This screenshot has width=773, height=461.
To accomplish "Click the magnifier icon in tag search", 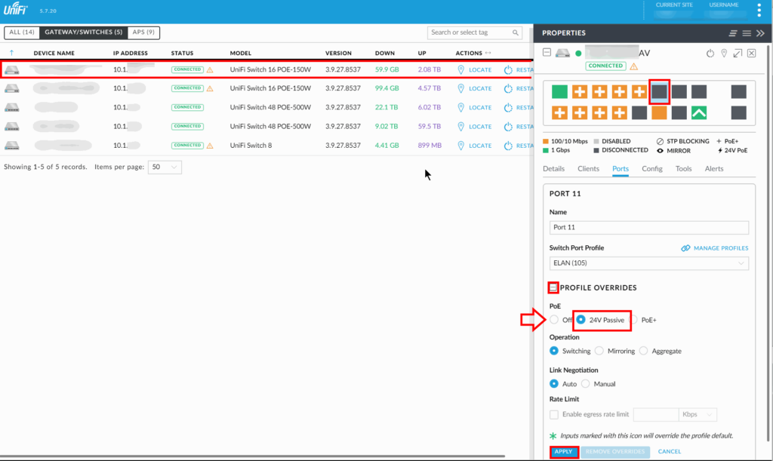I will tap(515, 32).
